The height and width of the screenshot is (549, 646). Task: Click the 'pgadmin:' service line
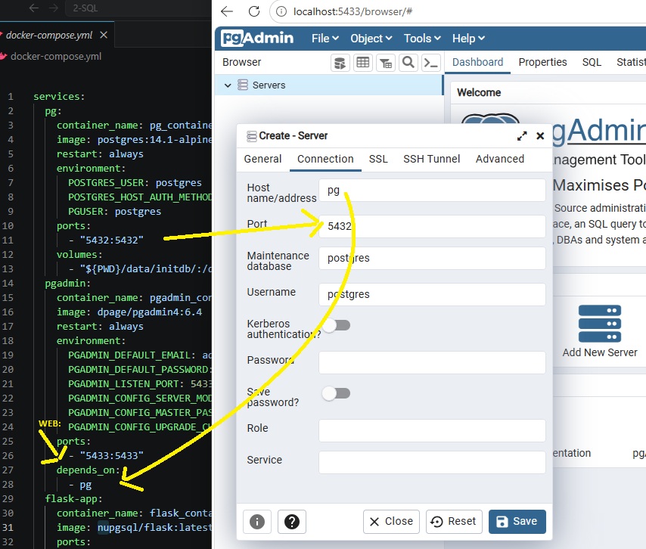pyautogui.click(x=67, y=284)
